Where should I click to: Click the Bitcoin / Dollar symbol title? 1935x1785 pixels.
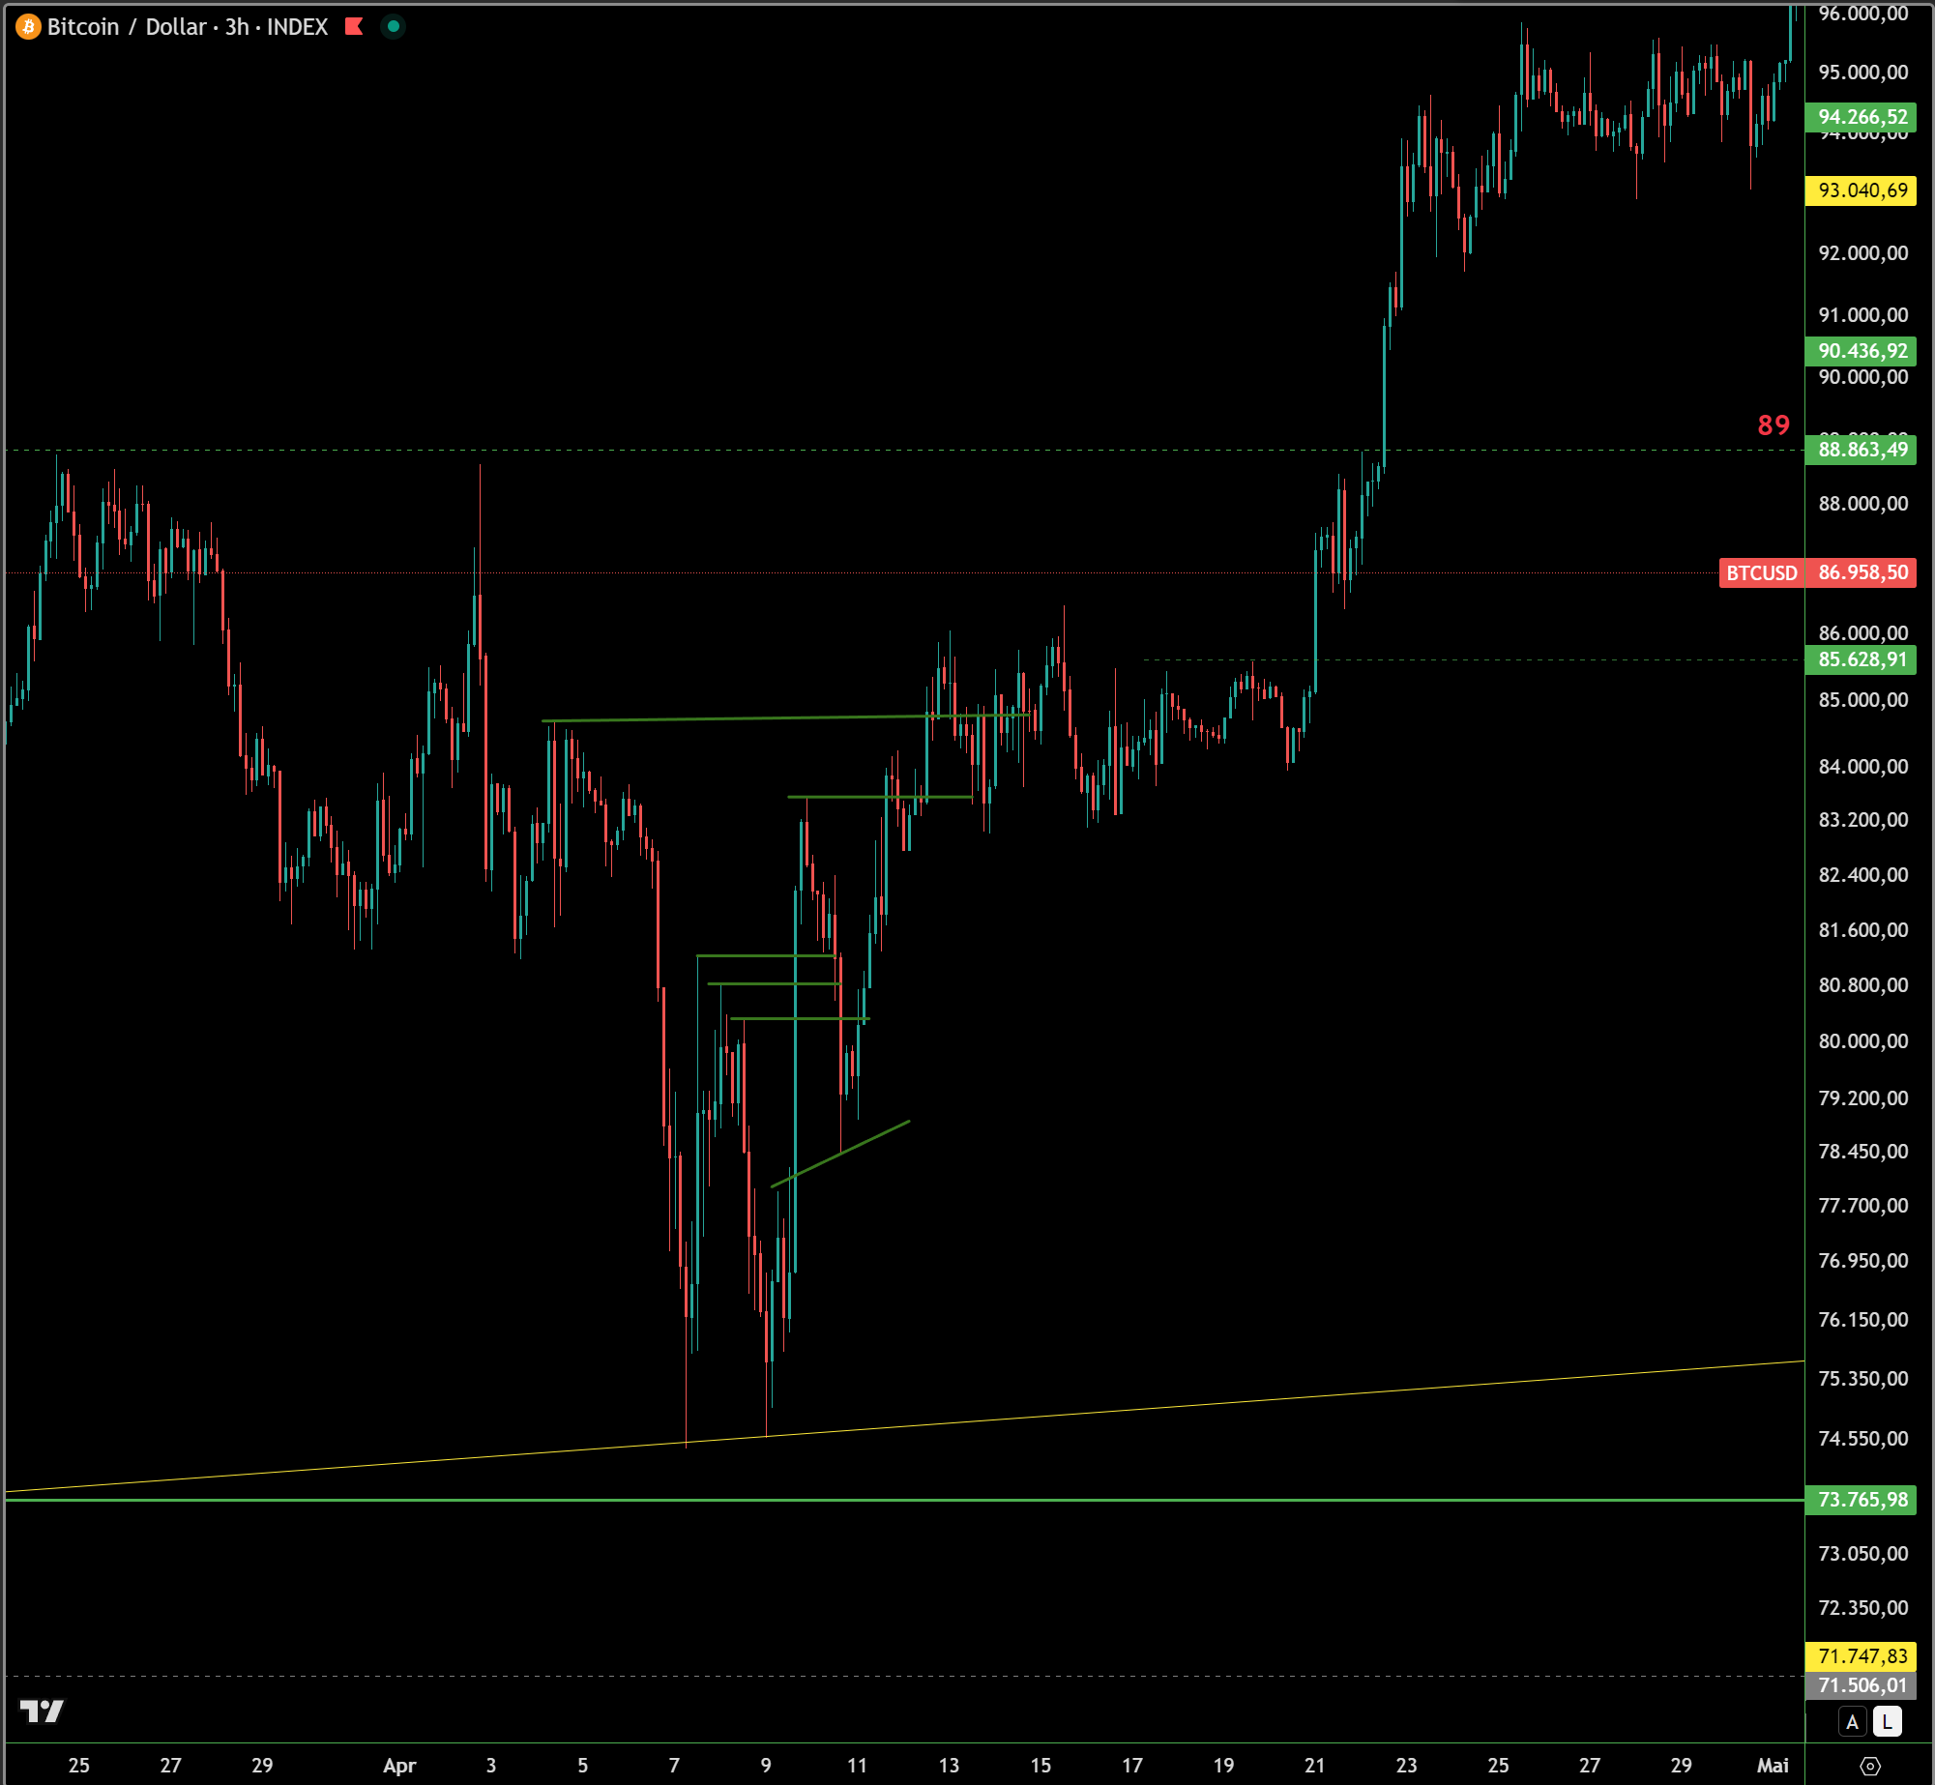[x=127, y=27]
